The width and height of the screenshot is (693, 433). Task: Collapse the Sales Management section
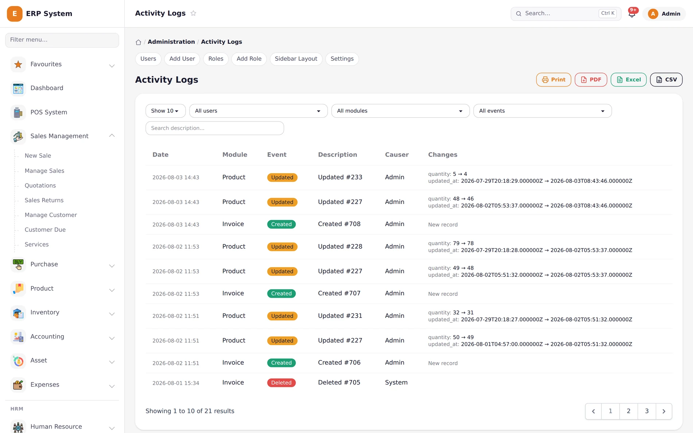pos(112,136)
